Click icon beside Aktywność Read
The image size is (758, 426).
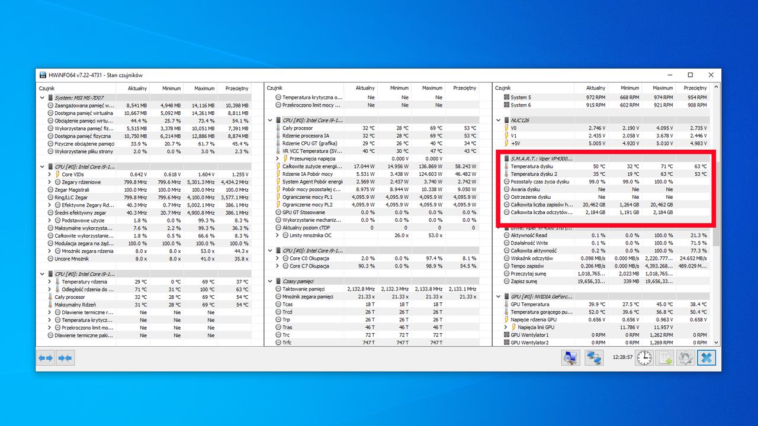coord(506,235)
